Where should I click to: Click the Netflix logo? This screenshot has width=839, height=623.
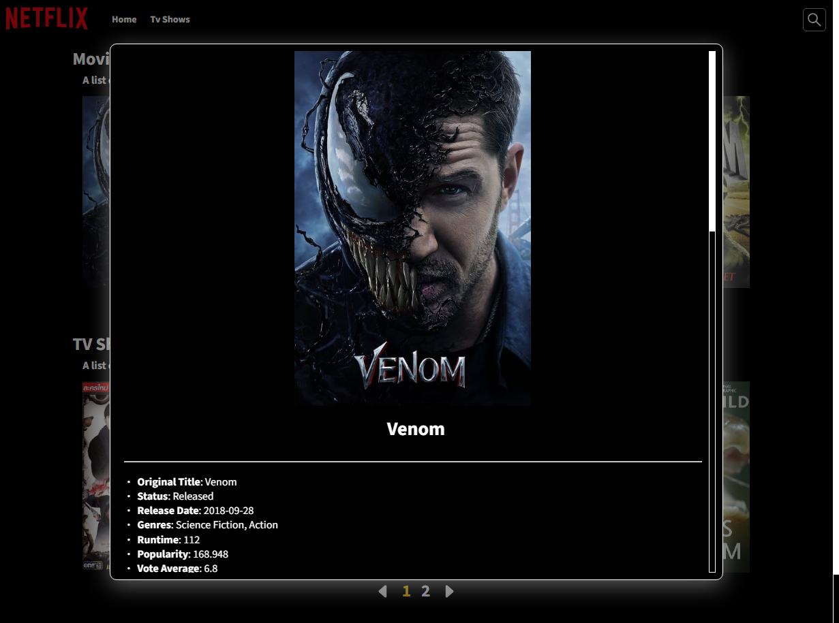[47, 18]
